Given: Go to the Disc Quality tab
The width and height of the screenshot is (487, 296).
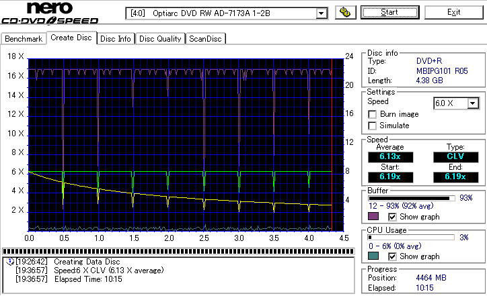Looking at the screenshot, I should (x=160, y=39).
